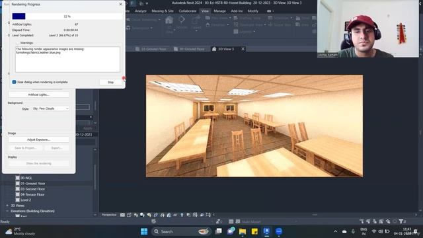This screenshot has height=238, width=423.
Task: Click the selection Filter icon in status bar
Action: point(401,221)
